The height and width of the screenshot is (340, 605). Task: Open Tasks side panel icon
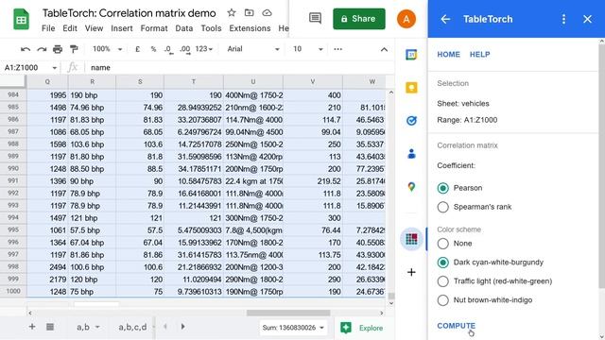[x=411, y=121]
